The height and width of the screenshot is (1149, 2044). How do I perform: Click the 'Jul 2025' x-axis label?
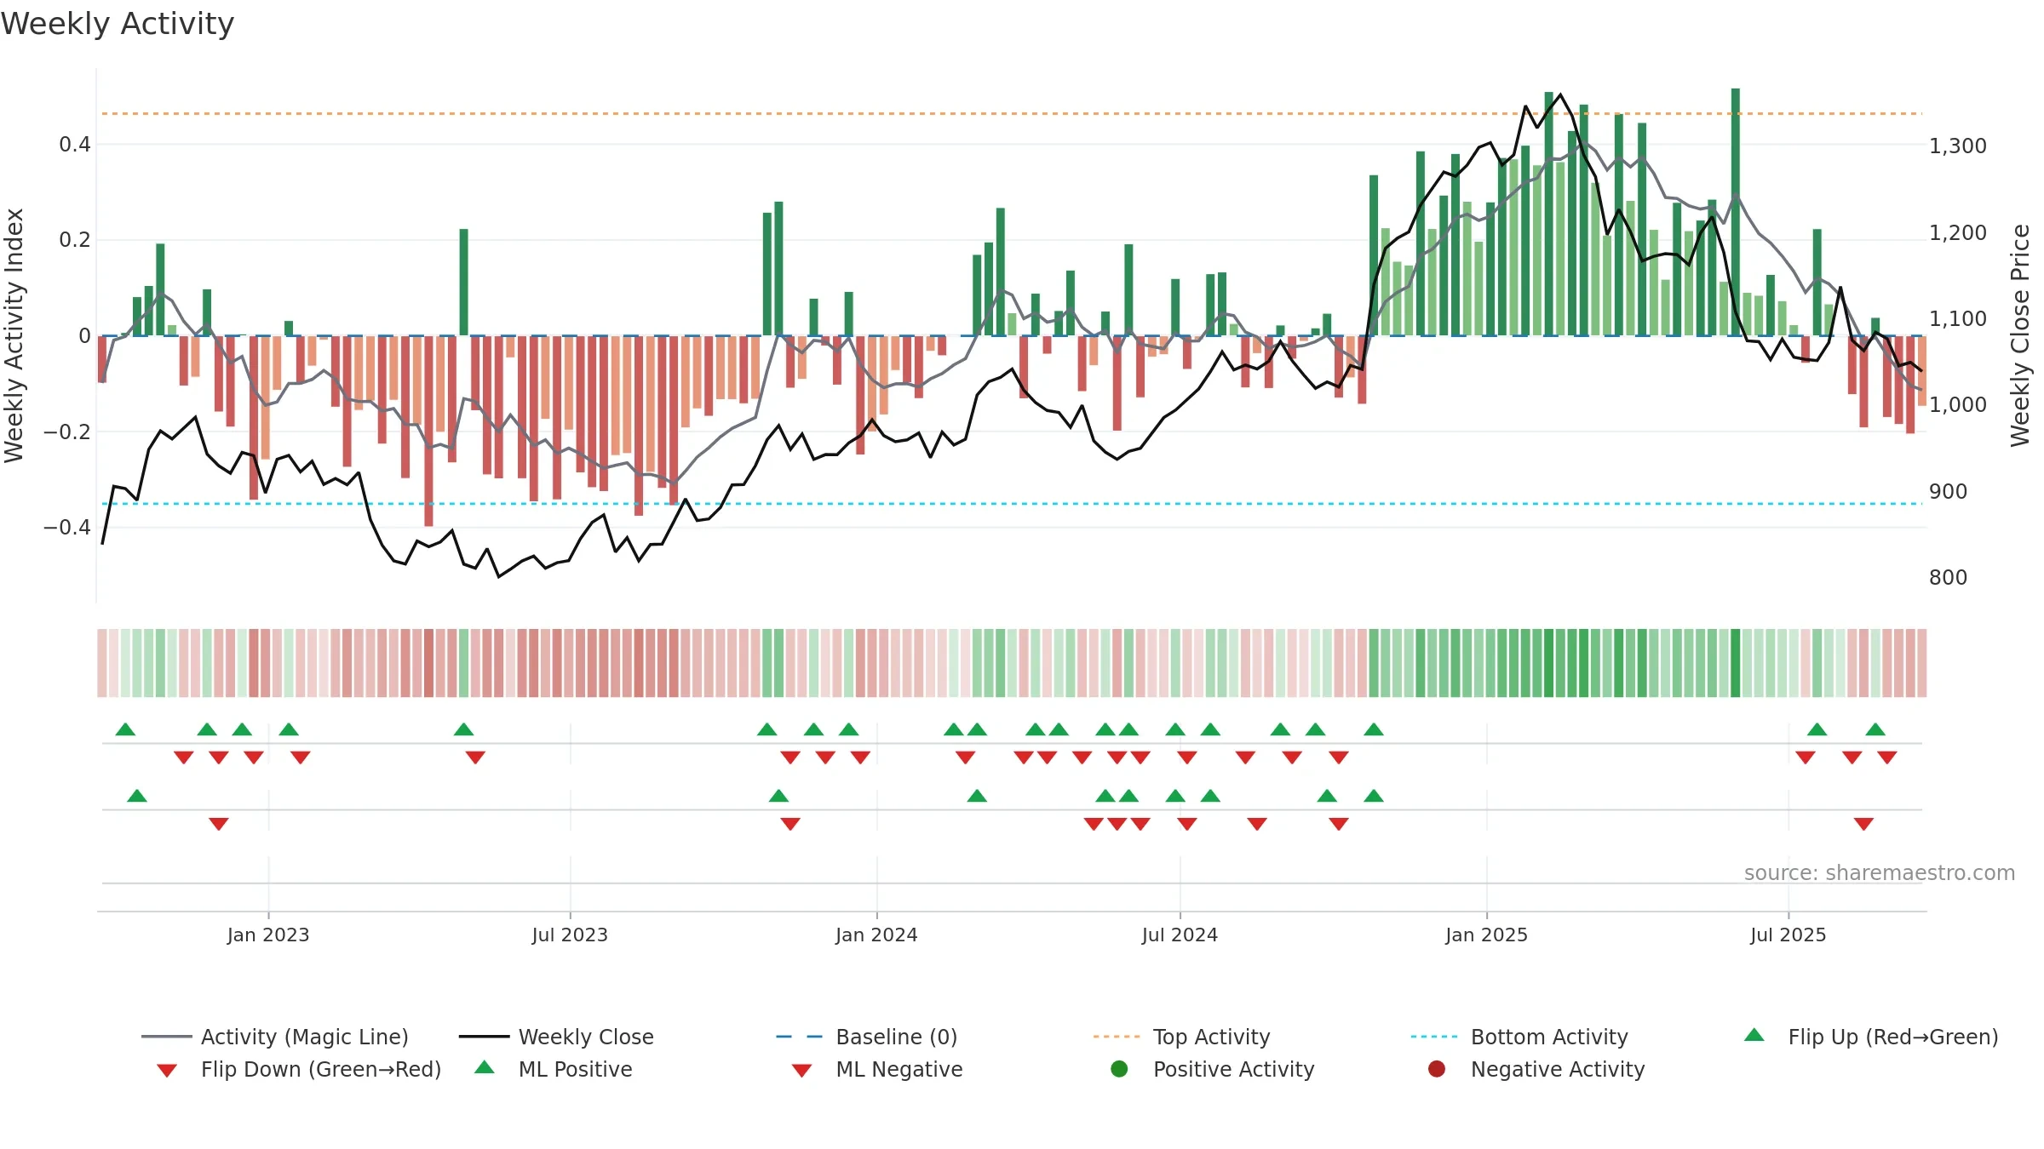click(x=1788, y=935)
